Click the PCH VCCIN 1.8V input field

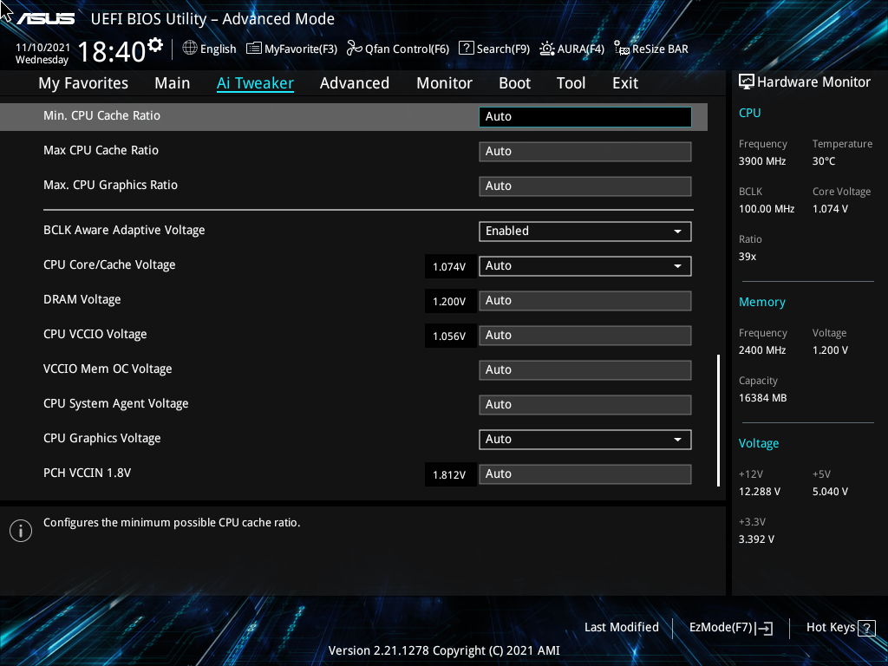pyautogui.click(x=585, y=473)
